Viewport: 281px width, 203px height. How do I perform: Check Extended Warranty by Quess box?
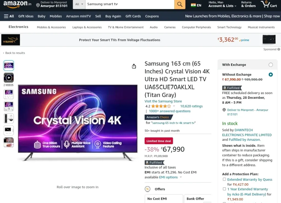click(224, 179)
